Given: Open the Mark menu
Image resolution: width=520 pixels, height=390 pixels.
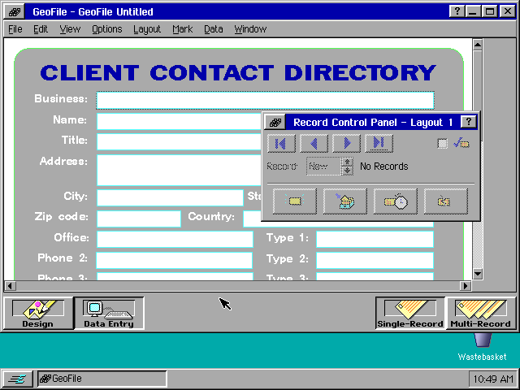Looking at the screenshot, I should [182, 29].
